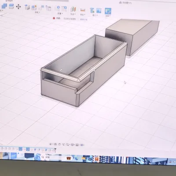Click the Pan hand icon in navigation bar
Screen dimensions: 176x176
click(x=59, y=144)
